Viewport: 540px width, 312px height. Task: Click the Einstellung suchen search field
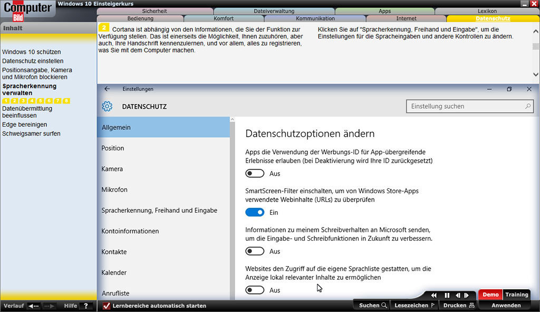pyautogui.click(x=470, y=106)
